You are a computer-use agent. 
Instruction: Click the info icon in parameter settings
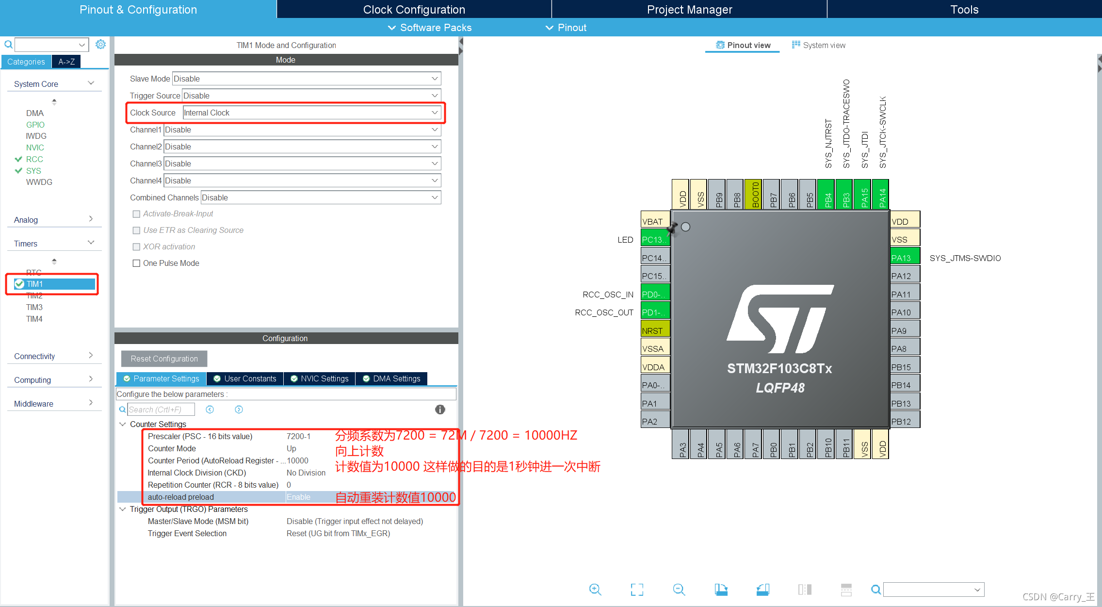[x=440, y=410]
